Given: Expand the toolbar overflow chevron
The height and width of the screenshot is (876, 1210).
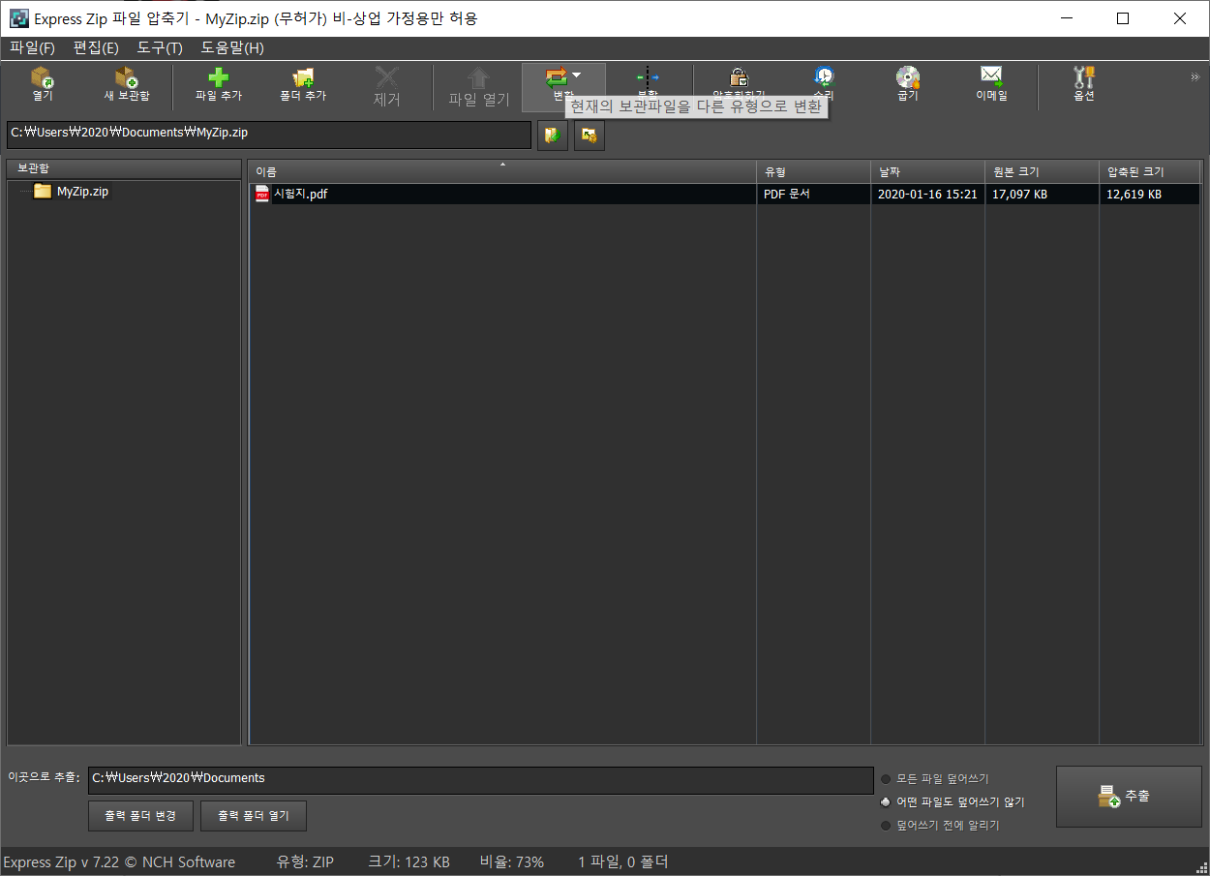Looking at the screenshot, I should point(1195,76).
